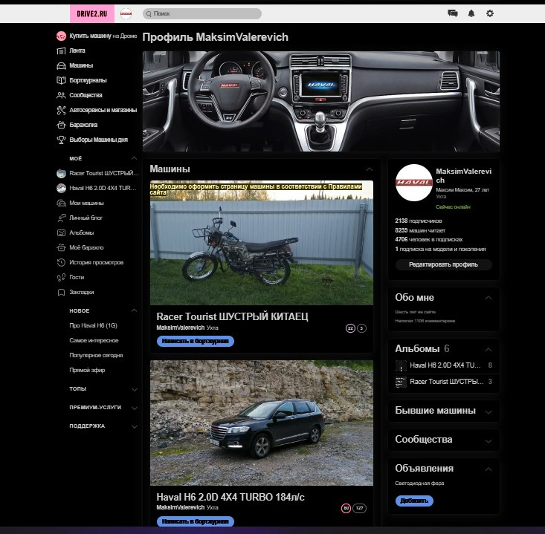Open Барахолка in the sidebar

pyautogui.click(x=83, y=125)
